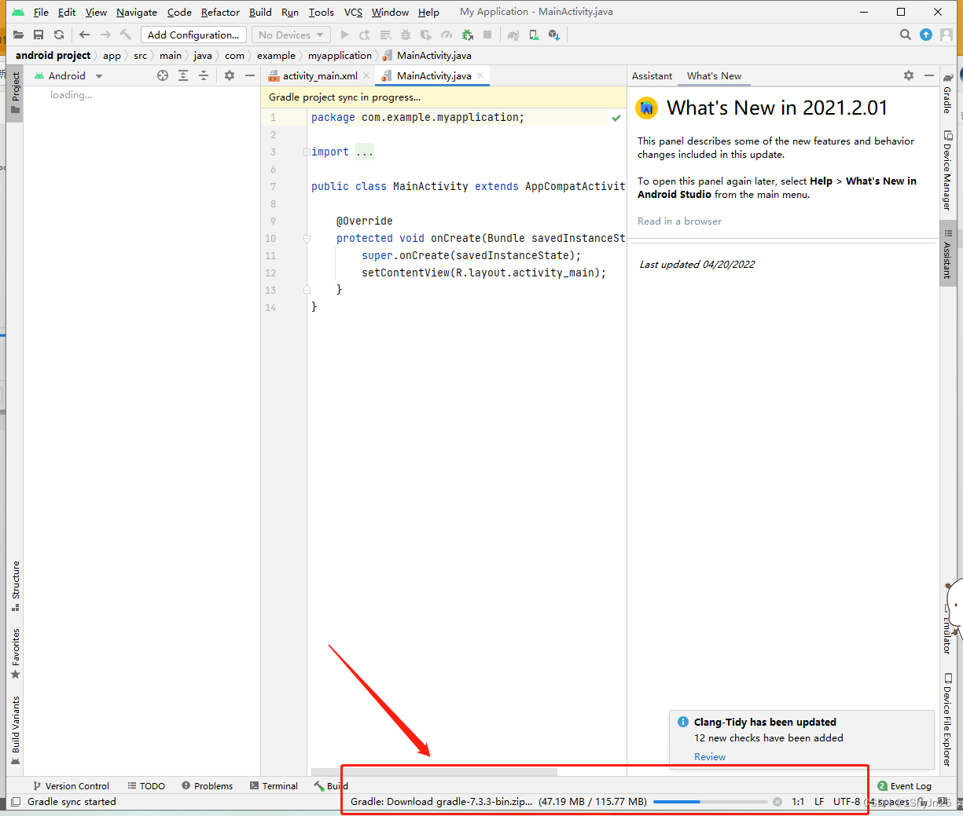Click the Attach Debugger to Android Process icon

[466, 35]
